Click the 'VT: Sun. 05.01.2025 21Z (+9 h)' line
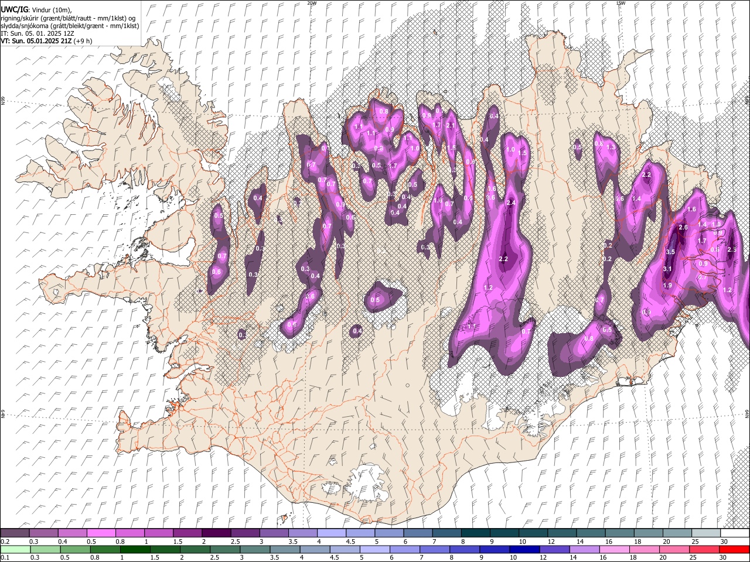Viewport: 750px width, 562px height. point(46,41)
